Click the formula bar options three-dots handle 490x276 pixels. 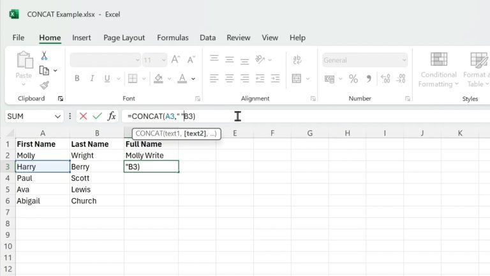pyautogui.click(x=70, y=116)
